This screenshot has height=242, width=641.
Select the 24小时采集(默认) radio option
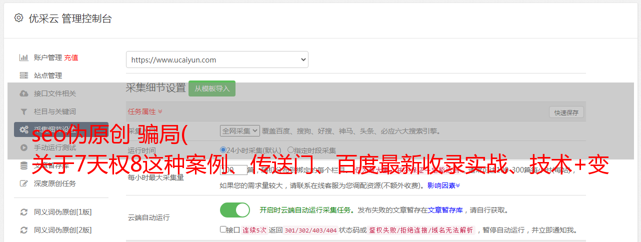click(x=223, y=150)
